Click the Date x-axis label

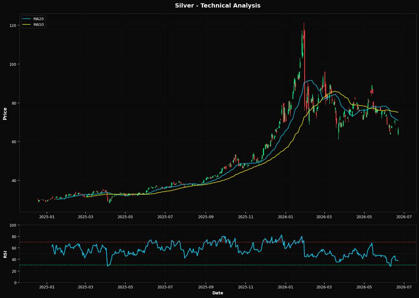click(x=218, y=293)
